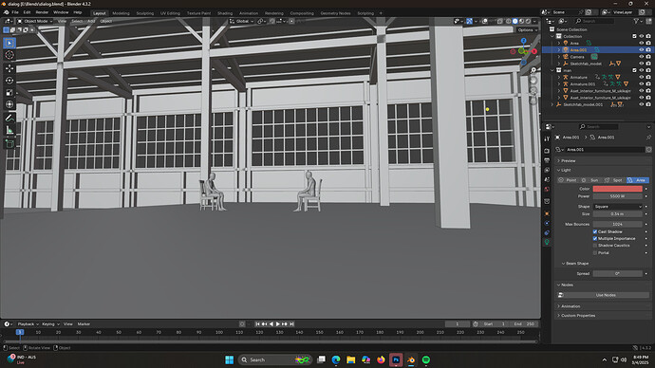Select the Annotate tool
The width and height of the screenshot is (655, 368).
click(x=9, y=118)
